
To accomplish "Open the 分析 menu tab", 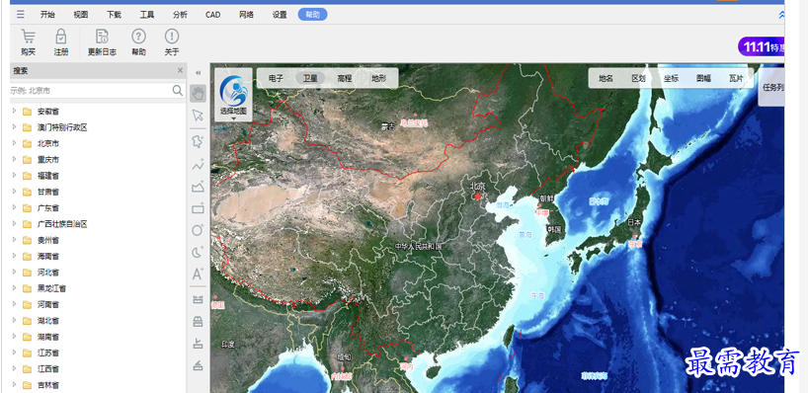I will (181, 15).
